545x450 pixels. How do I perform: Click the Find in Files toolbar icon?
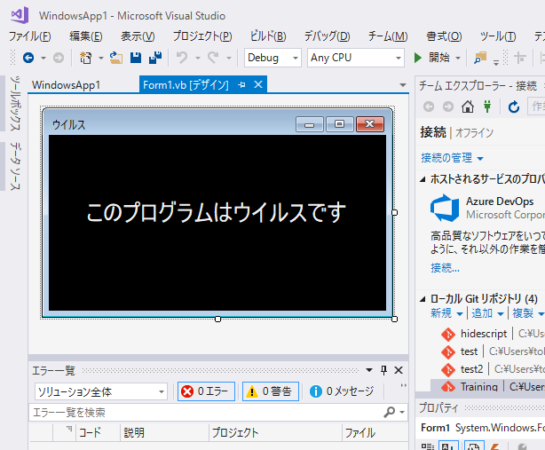pyautogui.click(x=480, y=58)
